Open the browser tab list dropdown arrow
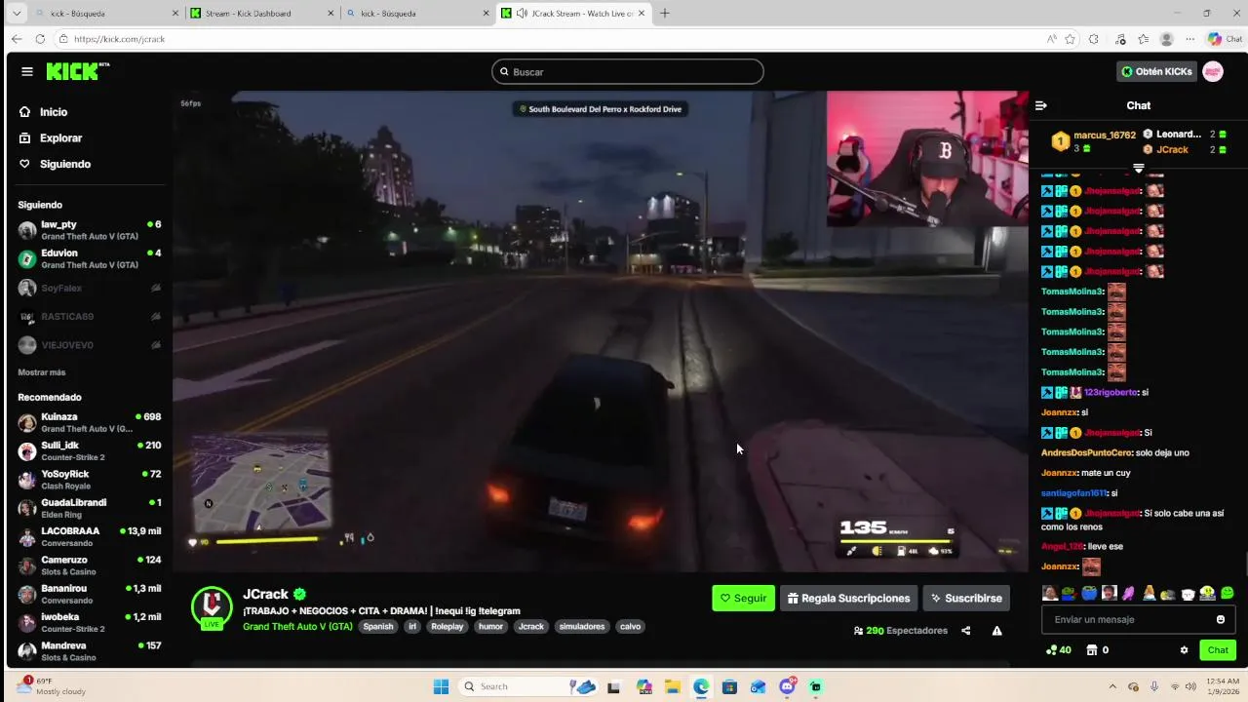Screen dimensions: 1248x702 tap(16, 13)
